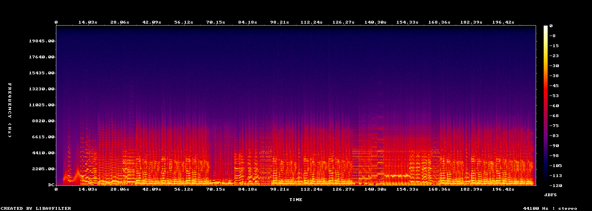592x211 pixels.
Task: Click the 6615.00 frequency label
Action: coord(43,137)
